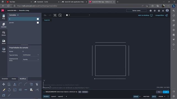
Task: Select the Mirror tool icon
Action: pyautogui.click(x=15, y=84)
